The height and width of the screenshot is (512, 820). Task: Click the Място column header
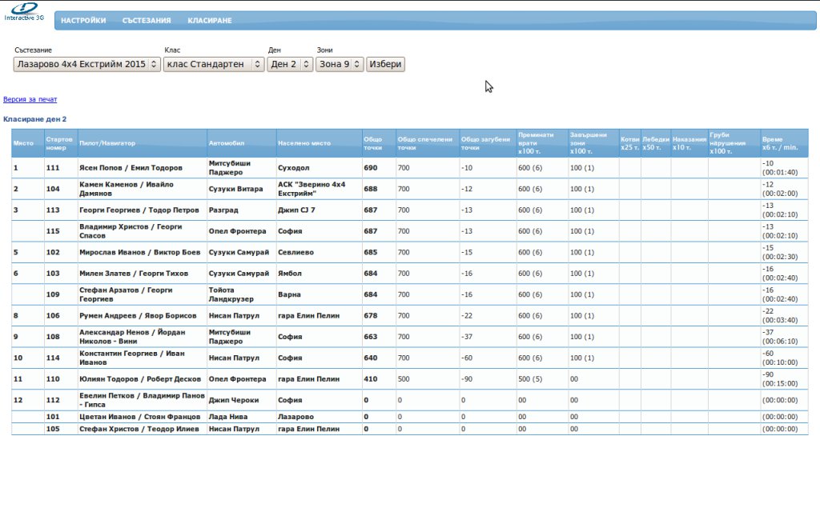pyautogui.click(x=24, y=143)
